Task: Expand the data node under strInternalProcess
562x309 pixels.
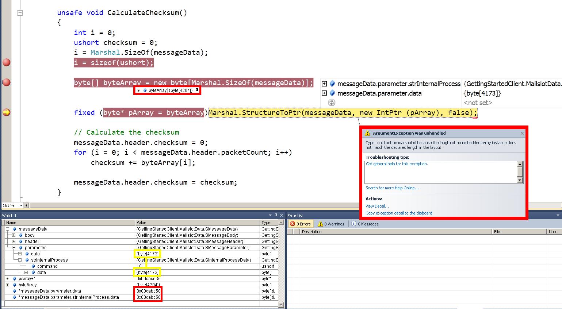Action: click(x=26, y=273)
